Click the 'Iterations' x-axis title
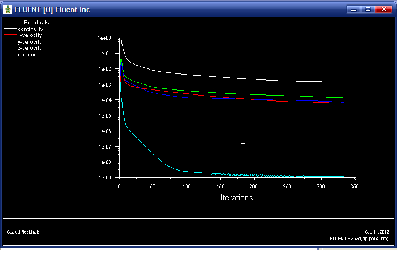Screen dimensions: 397x265 pos(236,197)
